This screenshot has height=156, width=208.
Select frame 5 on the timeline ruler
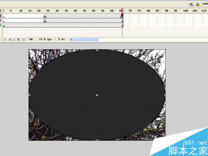pyautogui.click(x=11, y=11)
